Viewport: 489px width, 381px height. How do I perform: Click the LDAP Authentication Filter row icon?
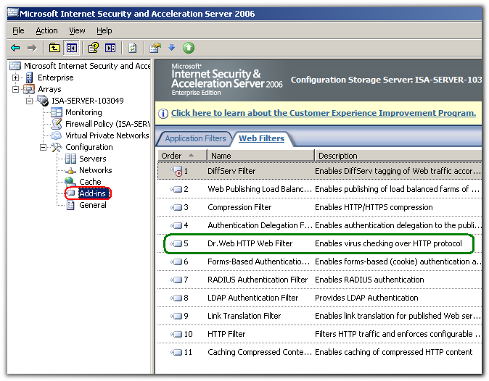[x=176, y=298]
